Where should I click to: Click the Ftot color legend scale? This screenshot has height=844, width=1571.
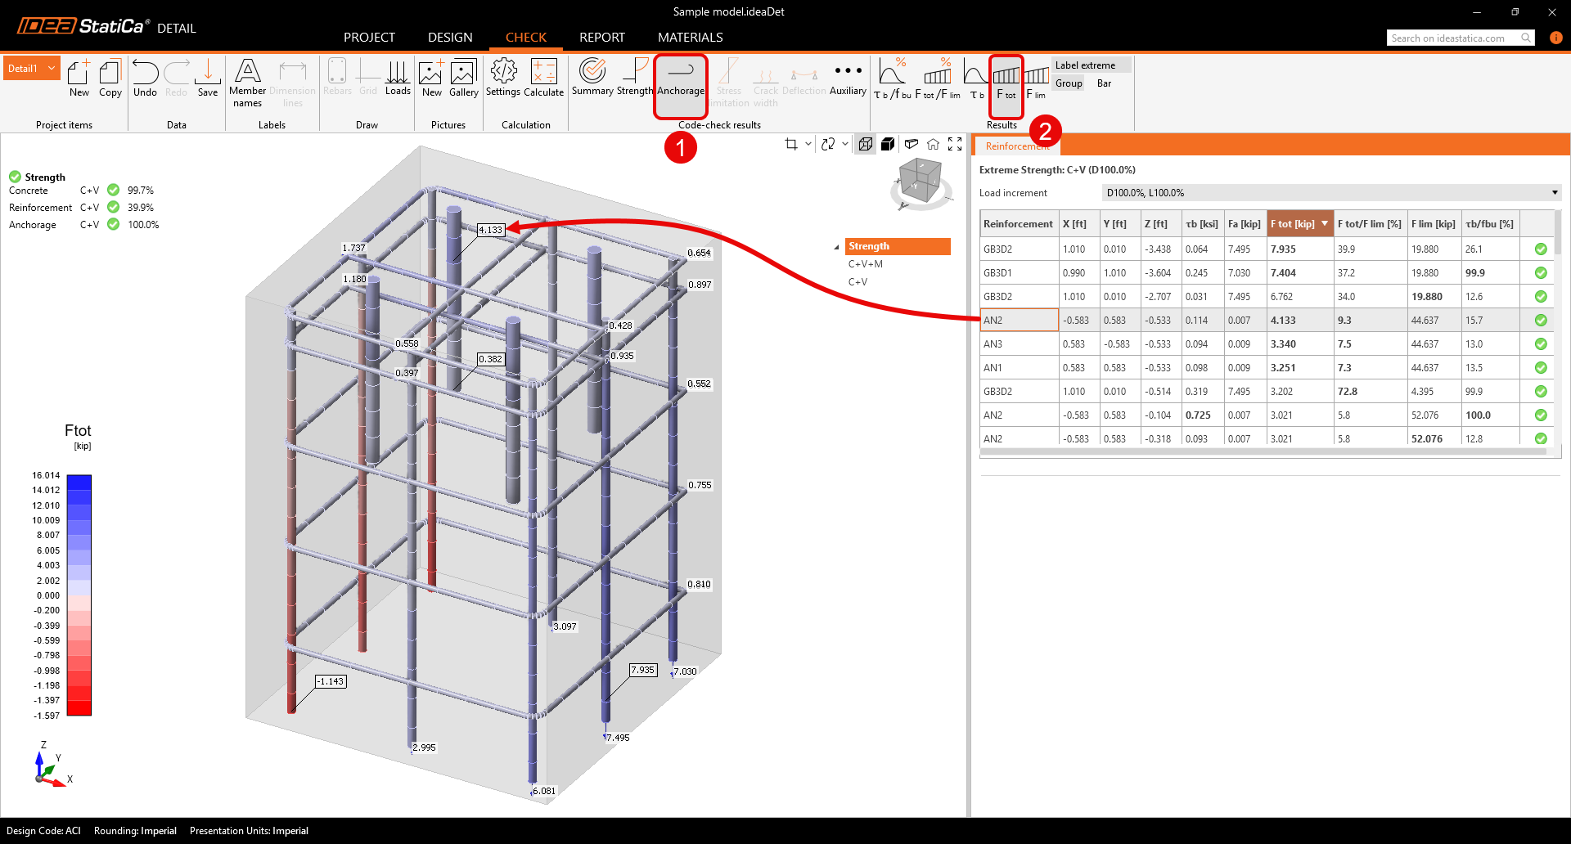pos(79,595)
